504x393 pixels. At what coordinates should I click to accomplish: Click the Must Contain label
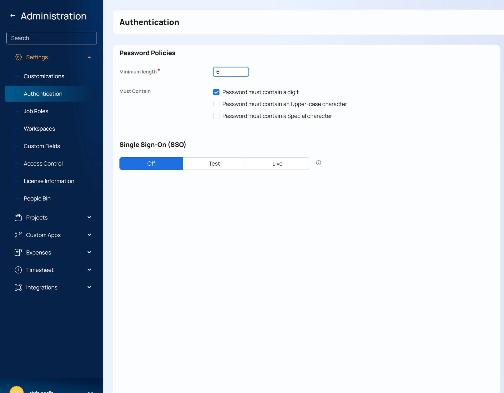135,91
